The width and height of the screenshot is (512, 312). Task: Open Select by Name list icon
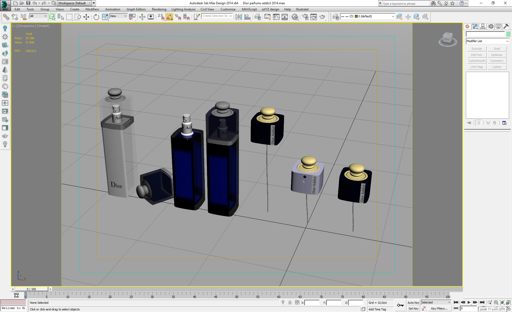[61, 17]
